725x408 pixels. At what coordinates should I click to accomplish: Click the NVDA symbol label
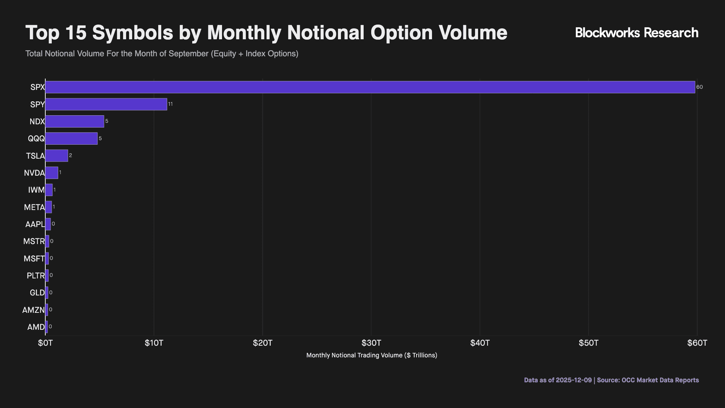(x=34, y=173)
